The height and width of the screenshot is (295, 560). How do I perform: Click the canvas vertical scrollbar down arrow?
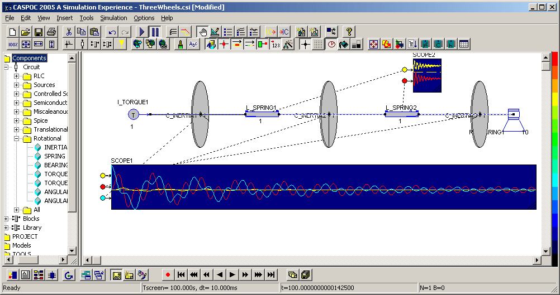[x=545, y=251]
